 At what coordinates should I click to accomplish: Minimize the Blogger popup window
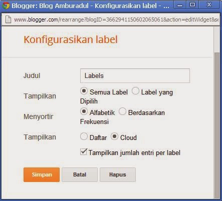180,5
